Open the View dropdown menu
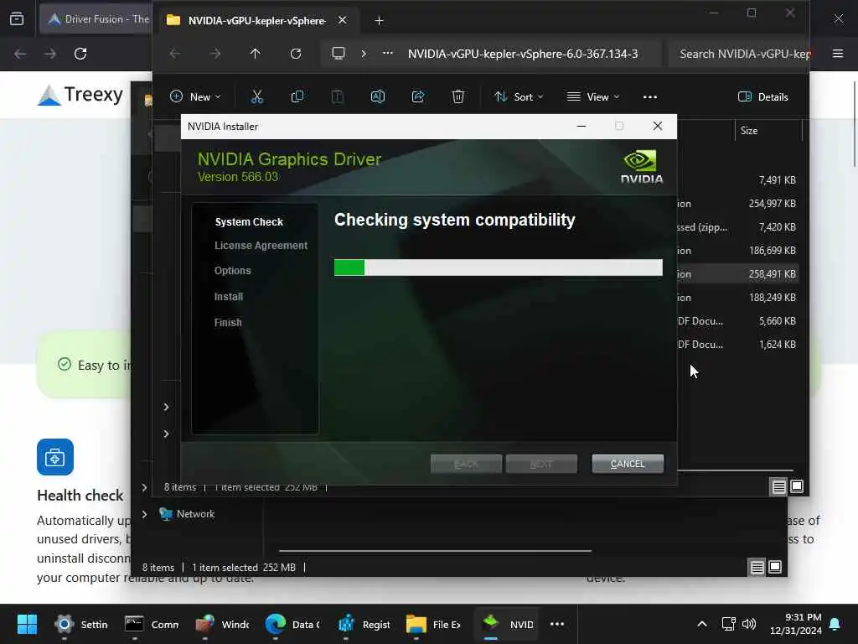 [x=594, y=97]
